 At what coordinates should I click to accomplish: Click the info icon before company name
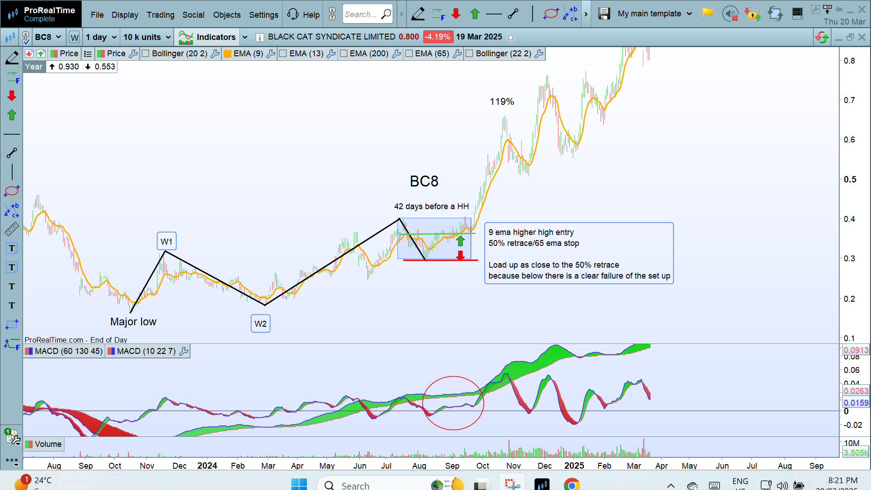point(259,37)
